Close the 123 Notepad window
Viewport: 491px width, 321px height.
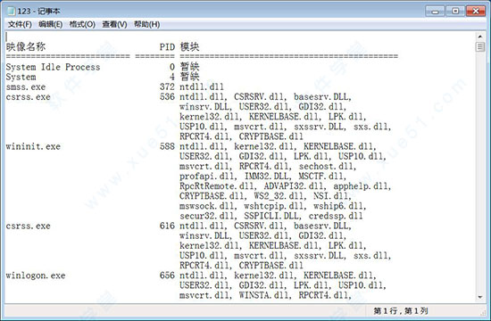click(x=475, y=12)
